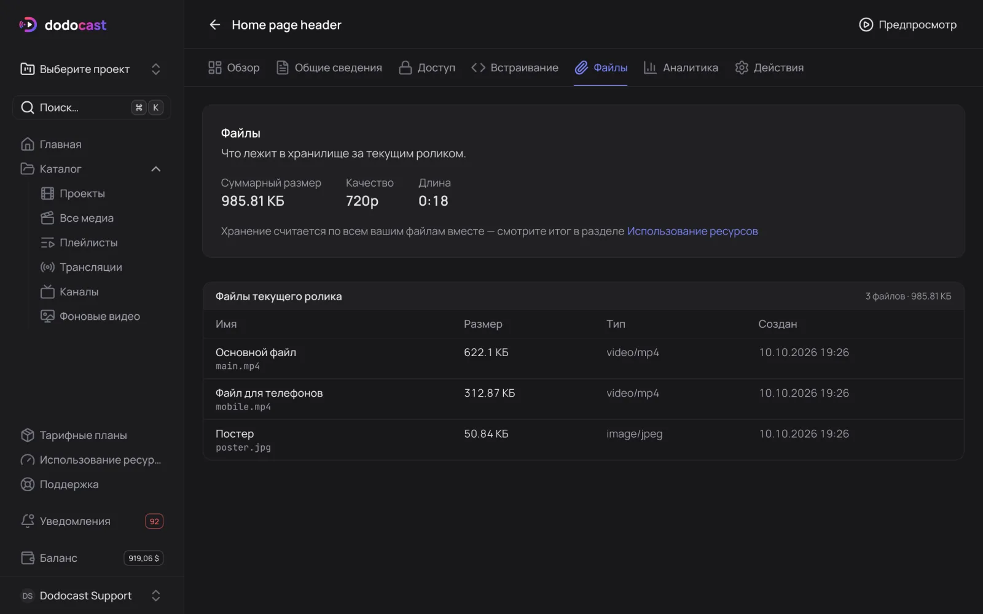Image resolution: width=983 pixels, height=614 pixels.
Task: Collapse the Каталог section chevron
Action: [x=155, y=169]
